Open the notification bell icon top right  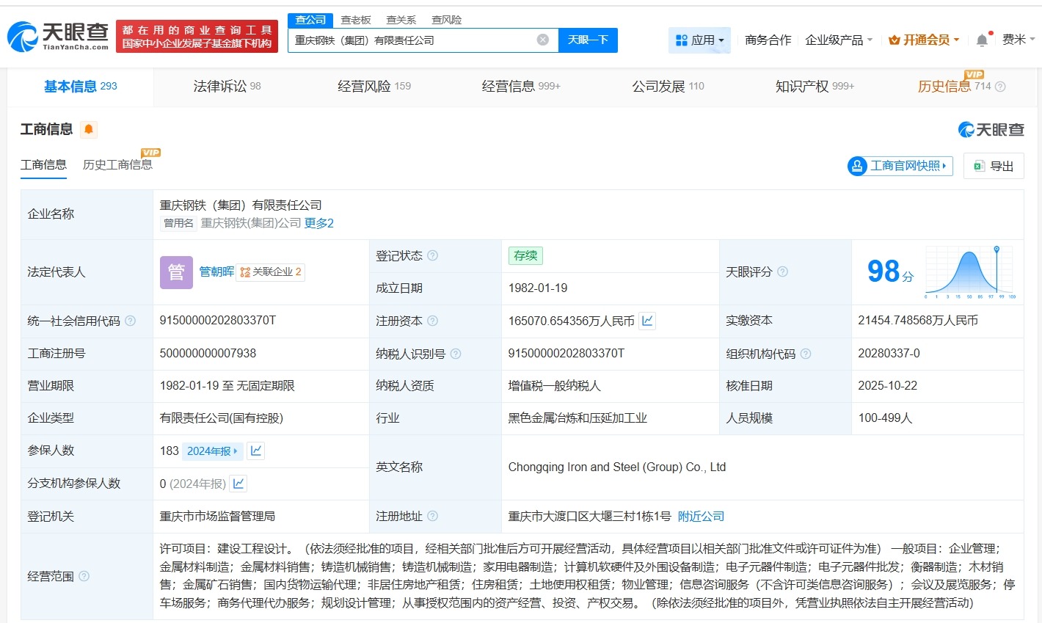tap(982, 39)
